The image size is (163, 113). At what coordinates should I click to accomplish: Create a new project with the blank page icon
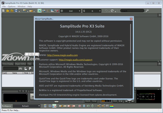coord(3,11)
